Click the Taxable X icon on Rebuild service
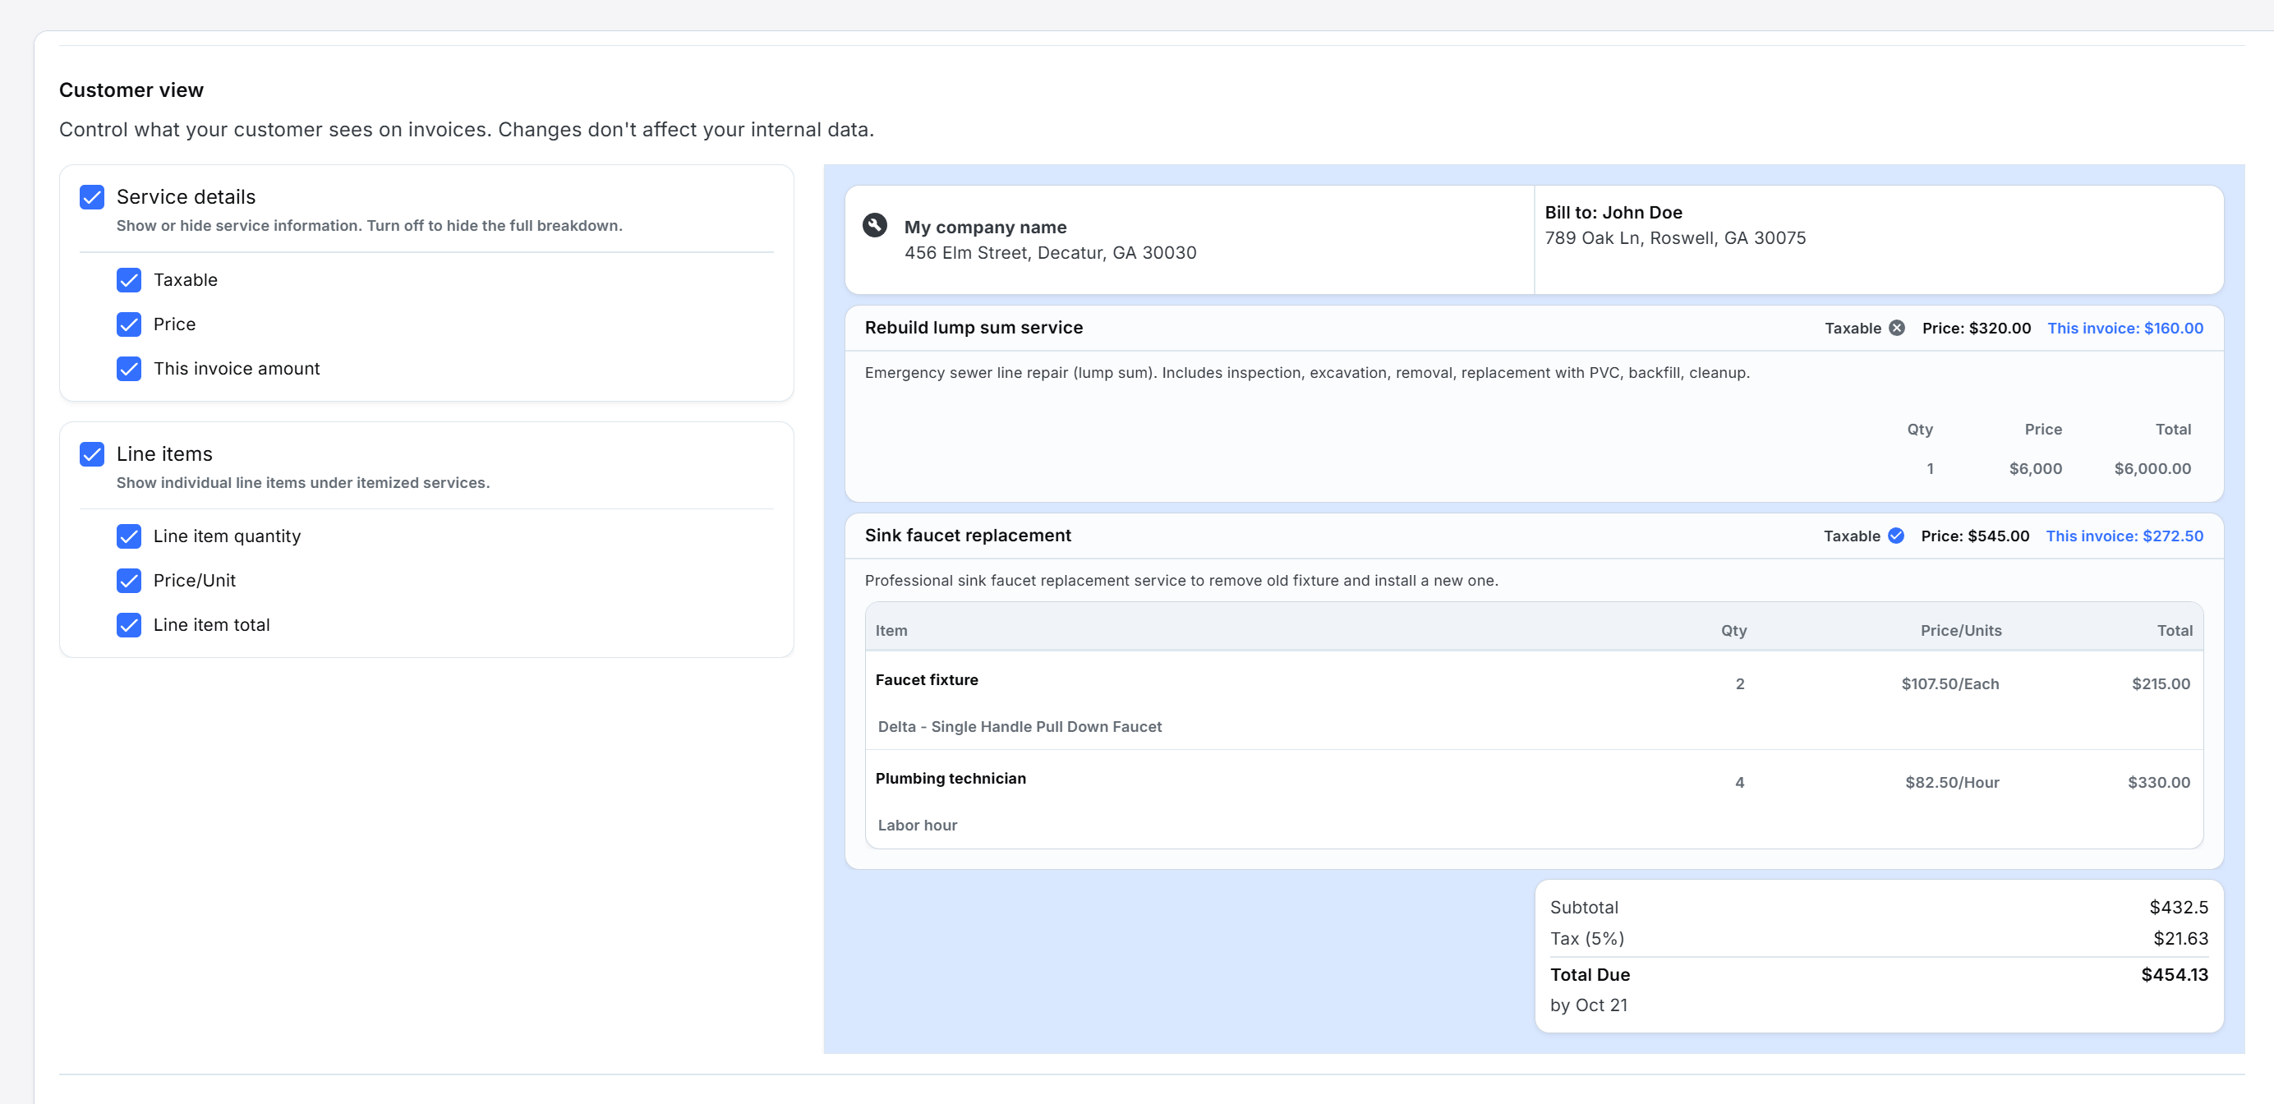The image size is (2274, 1104). pyautogui.click(x=1896, y=328)
